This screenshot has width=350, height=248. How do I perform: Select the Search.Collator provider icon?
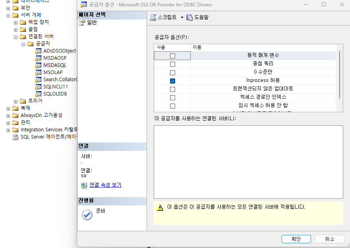point(38,80)
